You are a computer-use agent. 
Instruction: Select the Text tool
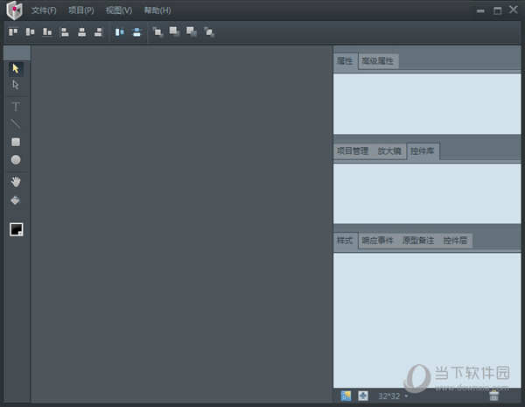pyautogui.click(x=16, y=107)
